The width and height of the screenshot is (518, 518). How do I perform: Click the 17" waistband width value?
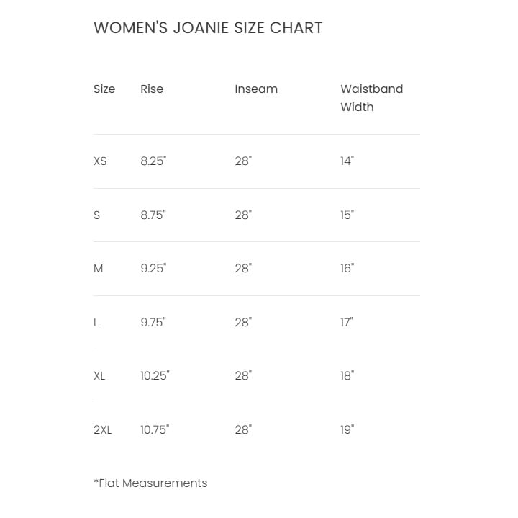point(347,322)
